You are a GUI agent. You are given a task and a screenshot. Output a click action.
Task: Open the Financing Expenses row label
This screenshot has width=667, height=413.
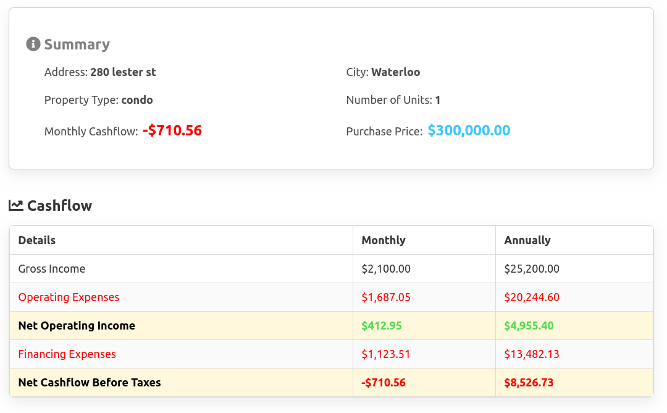click(x=67, y=354)
